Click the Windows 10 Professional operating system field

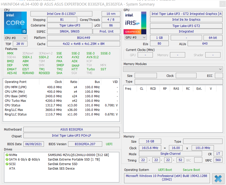click(167, 177)
